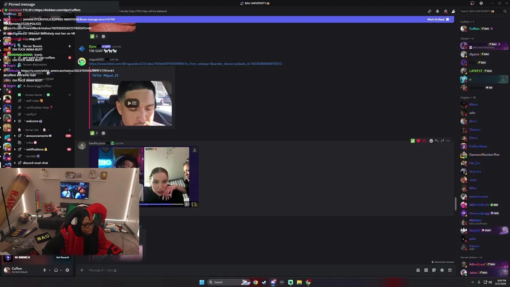Deafen with the headphones icon

pyautogui.click(x=56, y=270)
